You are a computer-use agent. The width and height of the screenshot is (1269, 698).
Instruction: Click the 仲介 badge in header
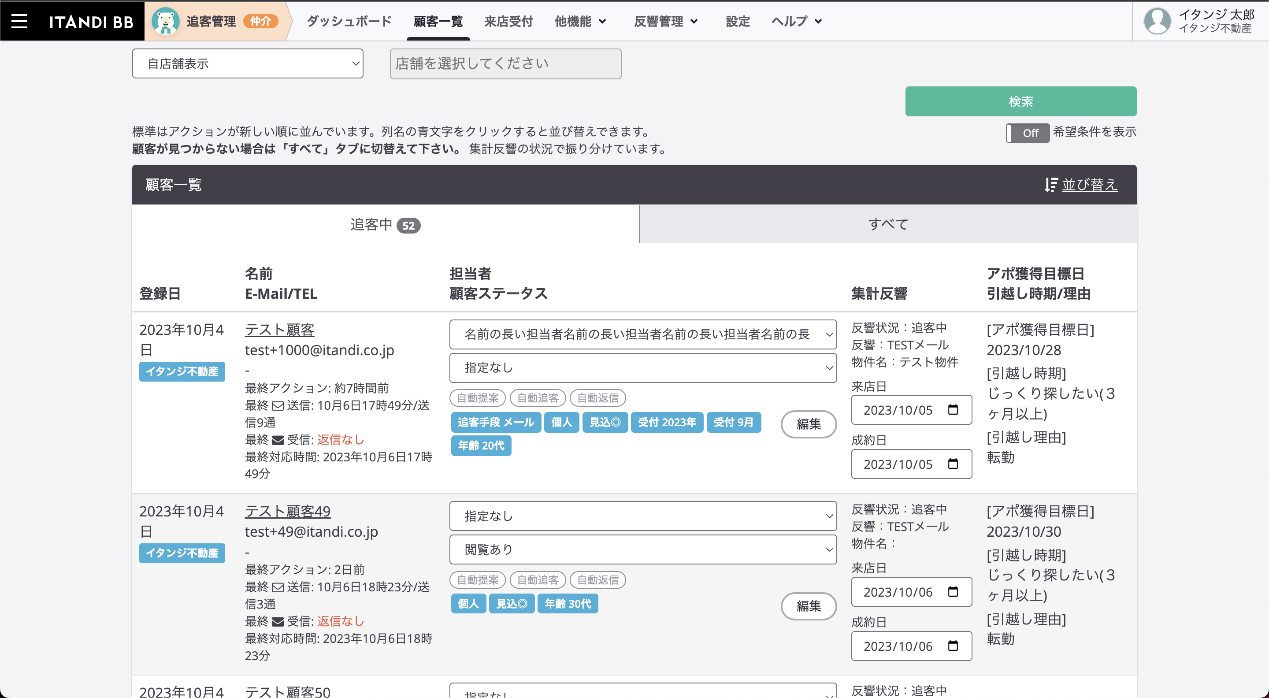click(x=260, y=21)
